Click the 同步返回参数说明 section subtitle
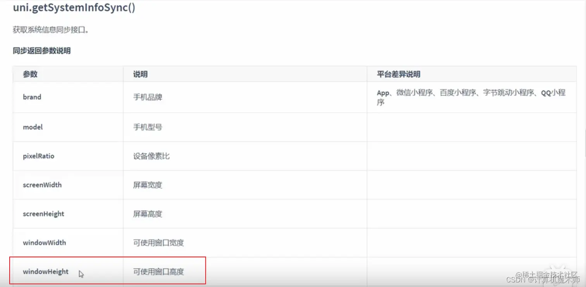The image size is (586, 287). 41,51
